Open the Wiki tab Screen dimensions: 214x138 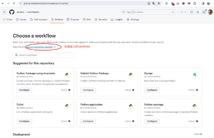tap(87, 19)
